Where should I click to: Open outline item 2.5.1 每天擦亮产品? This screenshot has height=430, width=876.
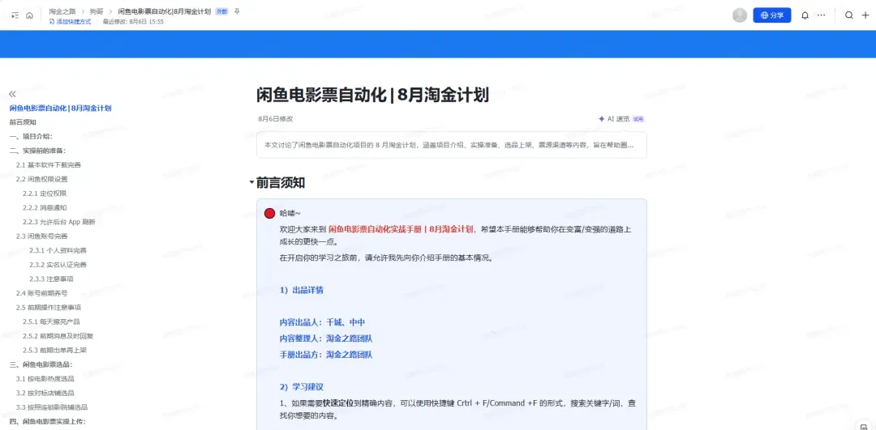pos(51,321)
